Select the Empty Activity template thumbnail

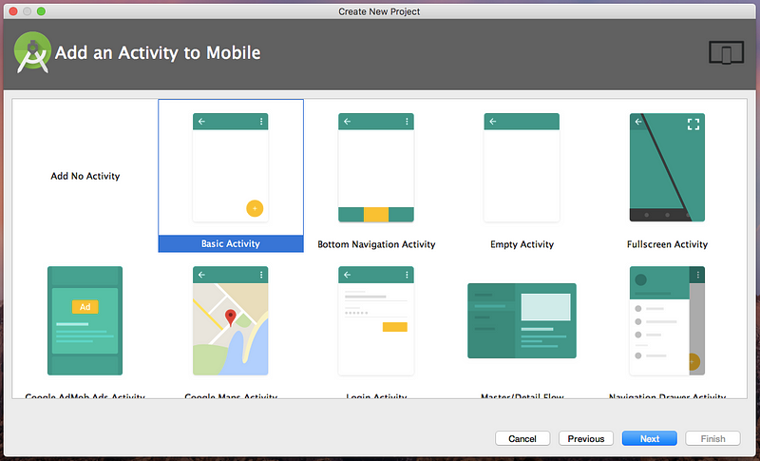coord(522,167)
